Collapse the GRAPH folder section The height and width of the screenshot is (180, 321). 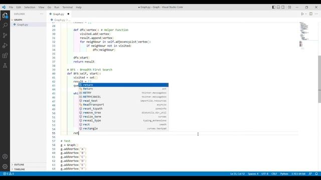[x=18, y=20]
